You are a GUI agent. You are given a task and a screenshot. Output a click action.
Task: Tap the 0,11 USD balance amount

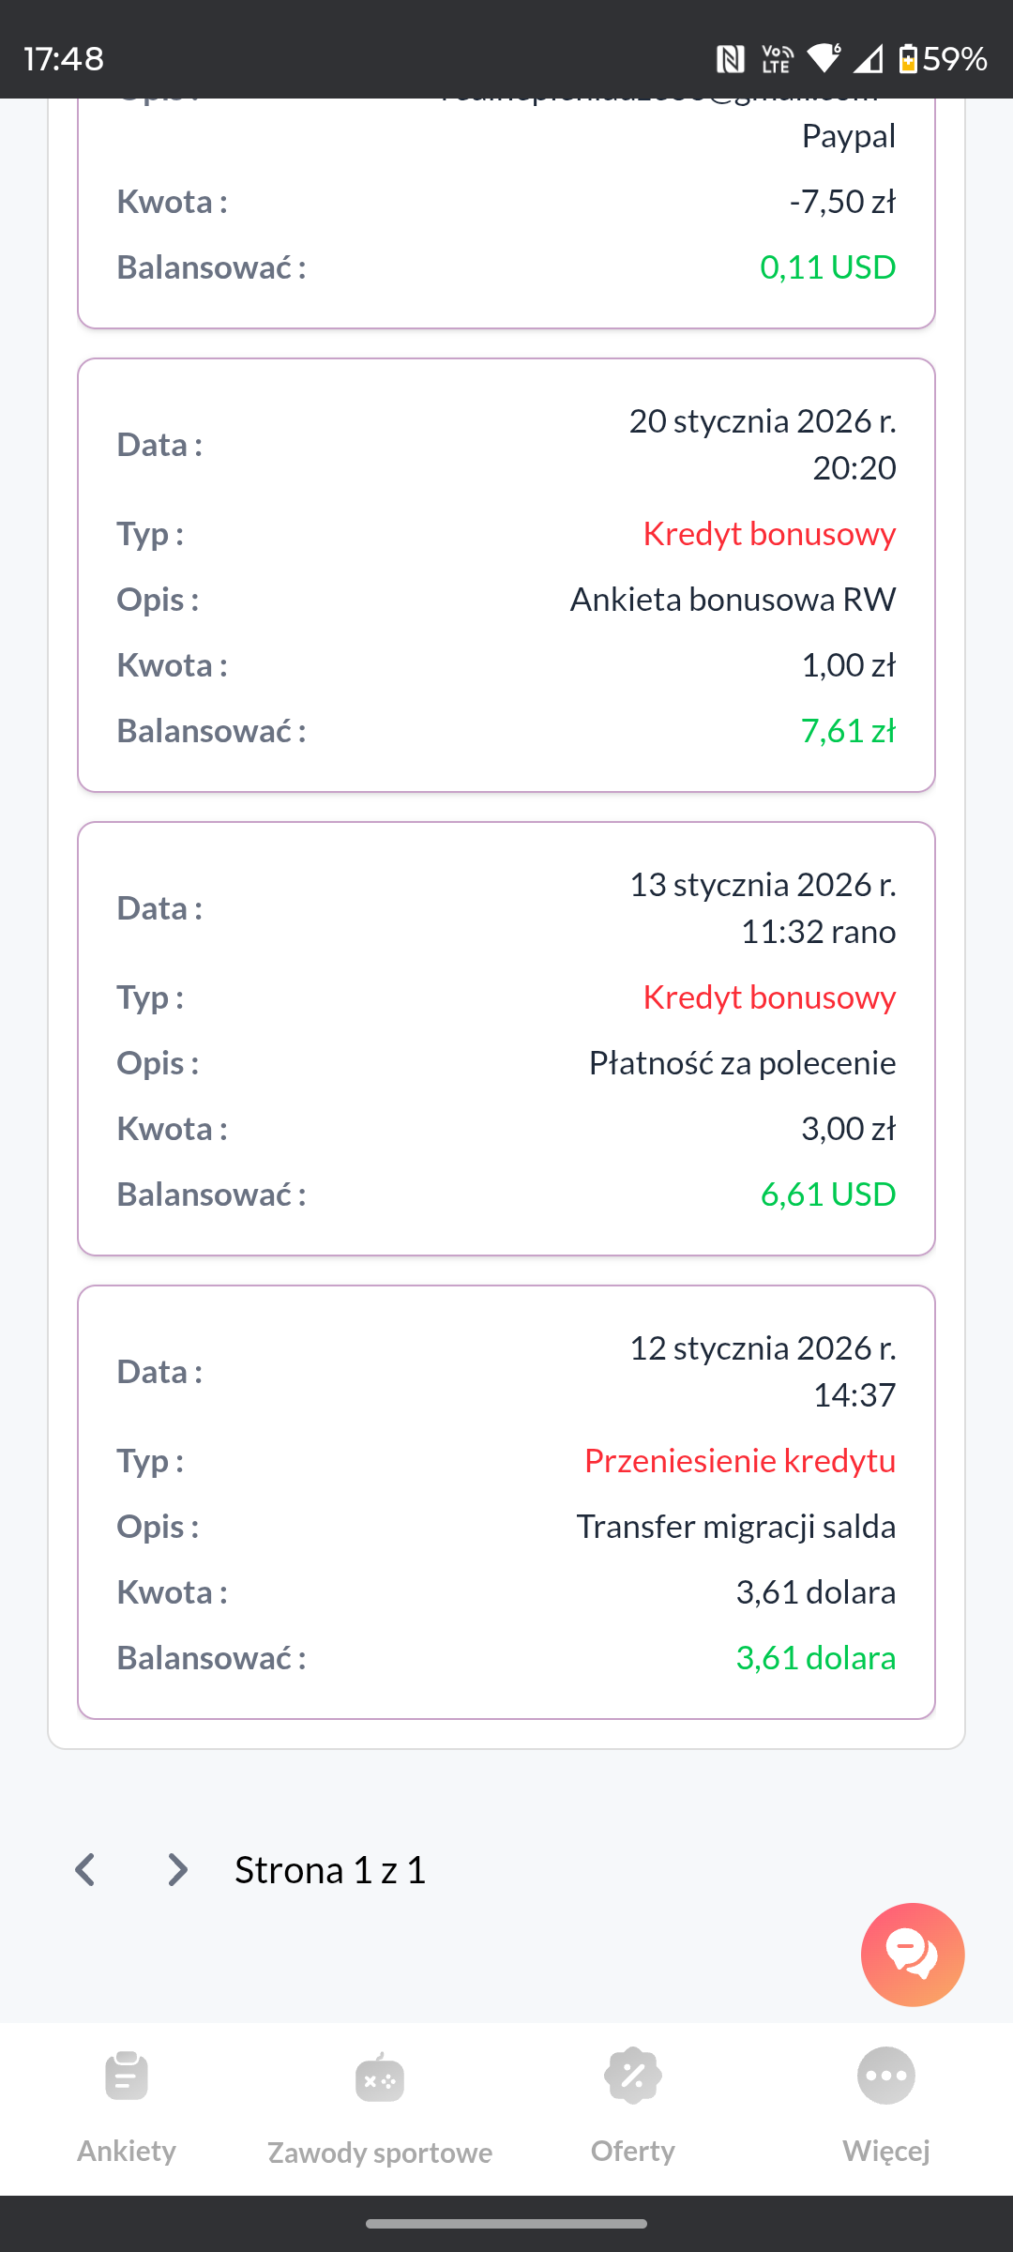(827, 267)
